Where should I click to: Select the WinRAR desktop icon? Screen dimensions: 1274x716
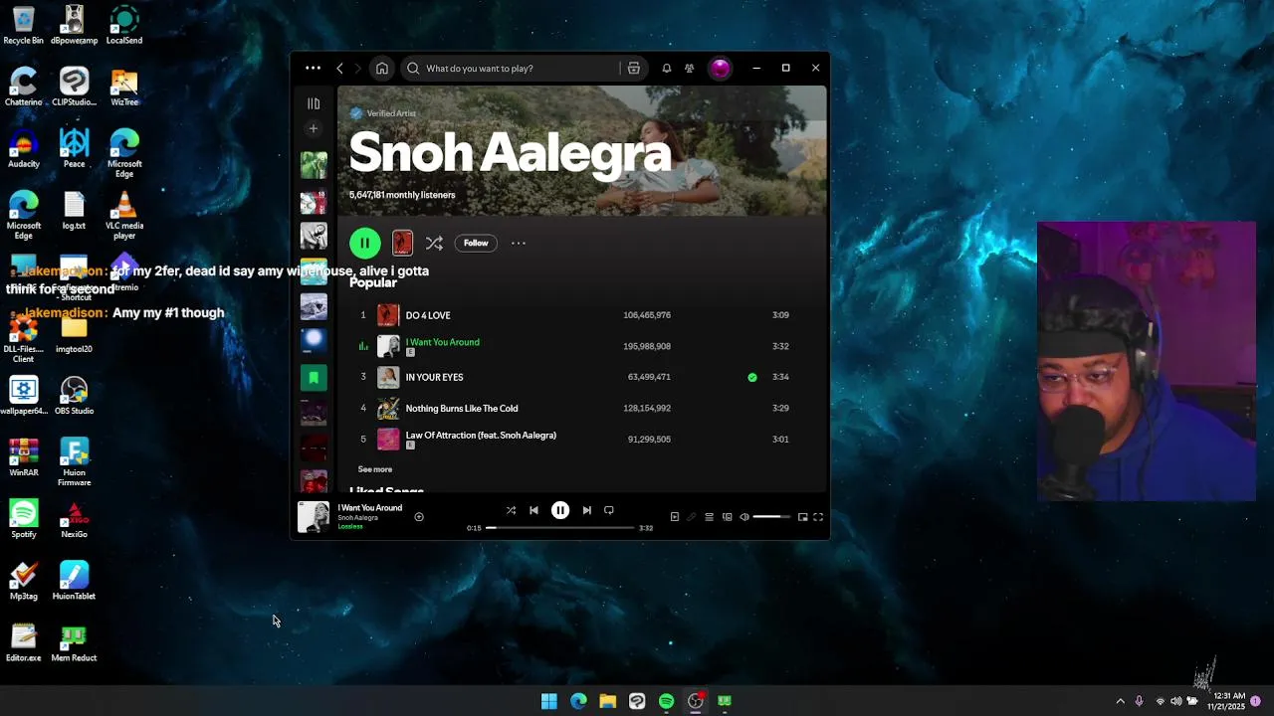pos(24,457)
